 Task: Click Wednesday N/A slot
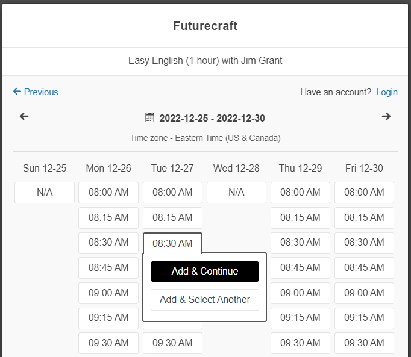click(236, 193)
